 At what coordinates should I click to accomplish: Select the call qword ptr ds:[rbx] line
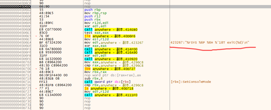pyautogui.click(x=106, y=82)
